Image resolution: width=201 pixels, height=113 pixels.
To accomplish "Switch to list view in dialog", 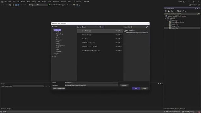I will 103,27.
